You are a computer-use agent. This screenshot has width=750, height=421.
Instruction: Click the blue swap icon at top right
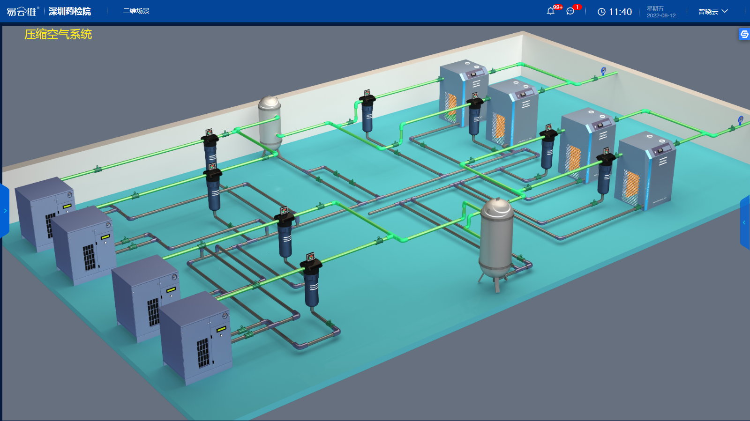744,34
